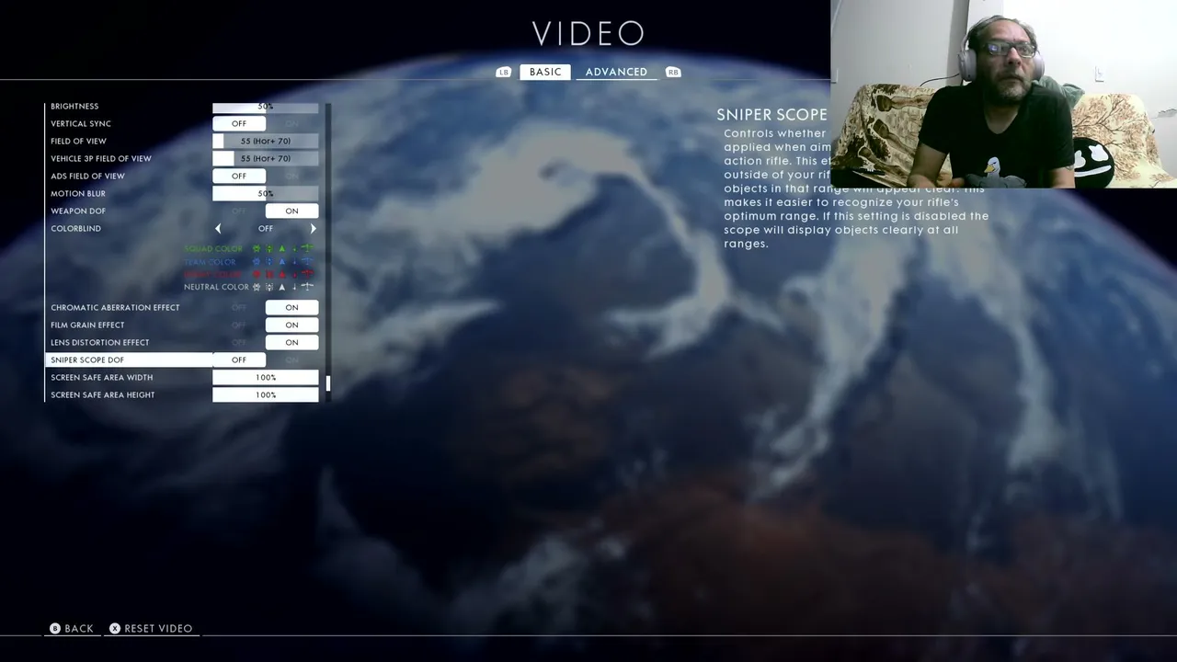Toggle the Weapon DOF switch

point(266,211)
